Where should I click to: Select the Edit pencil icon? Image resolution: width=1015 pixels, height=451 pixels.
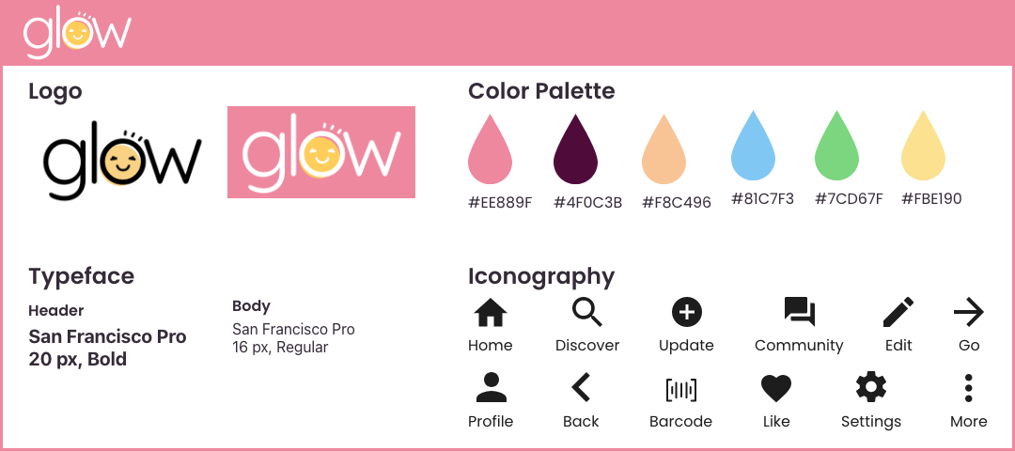pos(898,313)
